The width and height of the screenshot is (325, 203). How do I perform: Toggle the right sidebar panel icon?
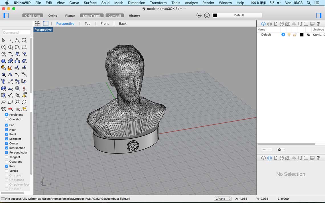point(319,16)
